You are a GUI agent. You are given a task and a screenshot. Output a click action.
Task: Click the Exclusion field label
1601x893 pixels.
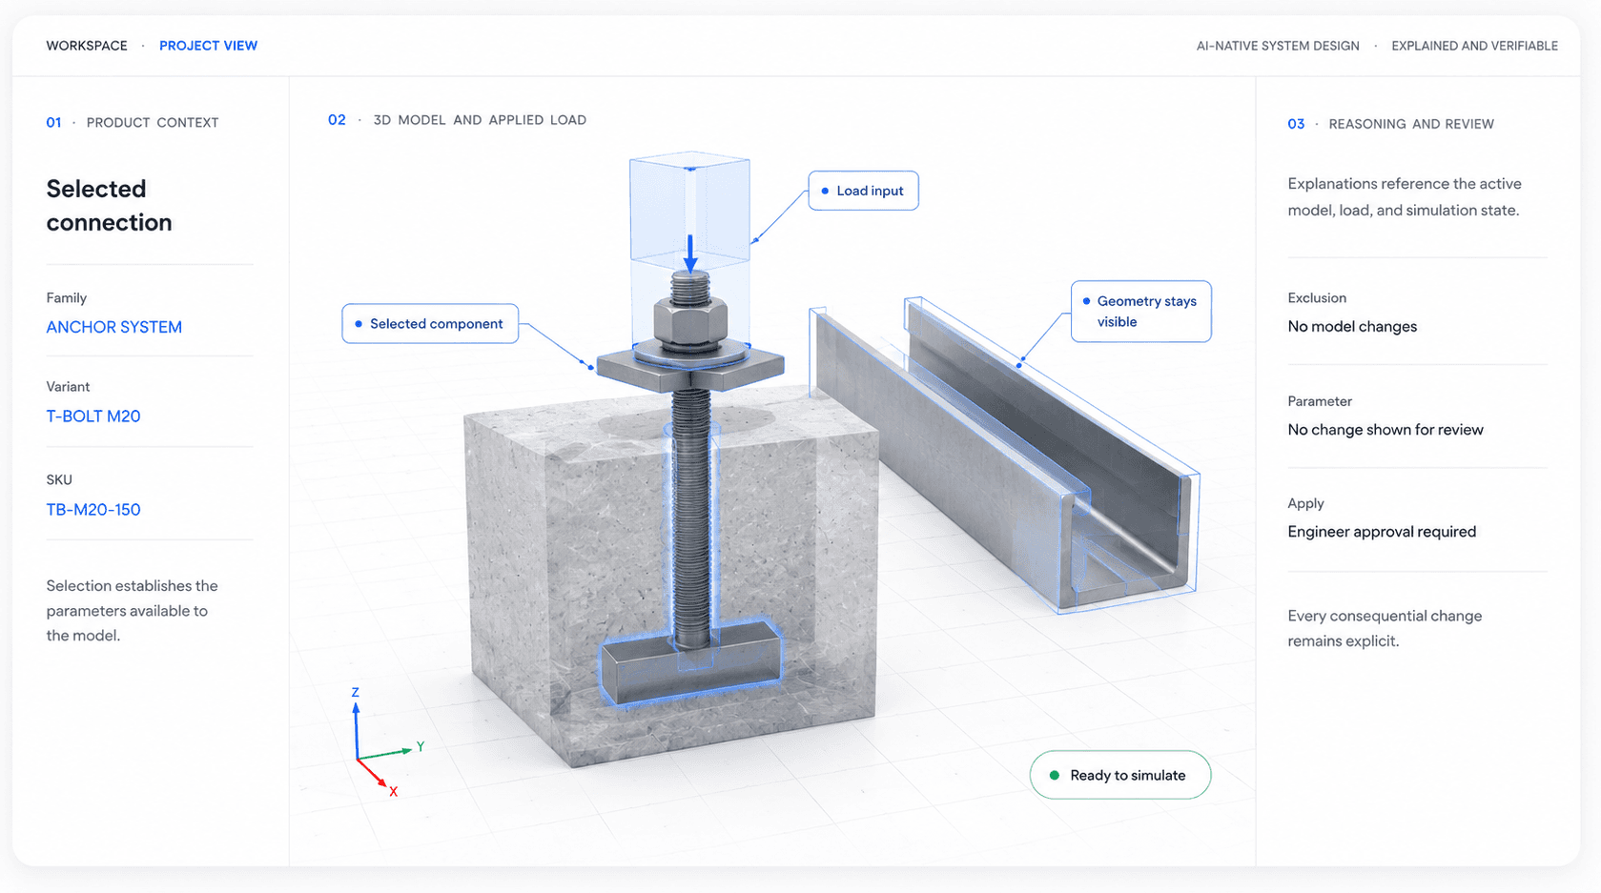point(1317,298)
